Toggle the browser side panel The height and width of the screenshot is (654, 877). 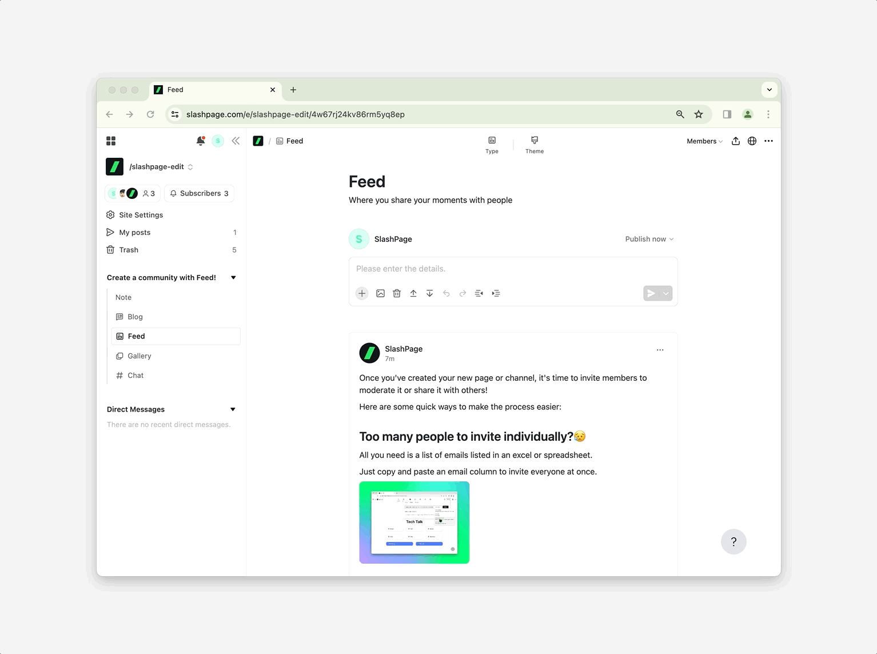pyautogui.click(x=727, y=114)
